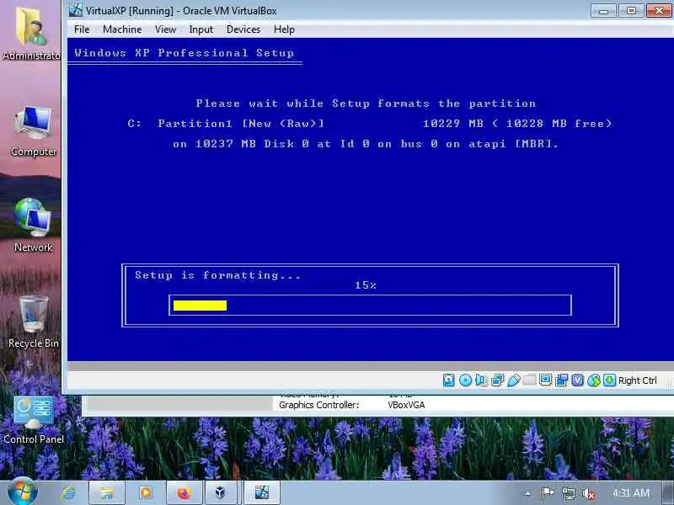Click the 'Setup is formatting...' text
Image resolution: width=674 pixels, height=505 pixels.
click(218, 275)
